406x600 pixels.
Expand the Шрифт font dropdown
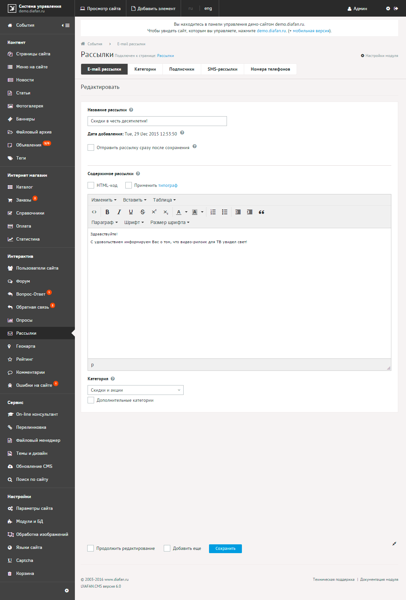(x=134, y=222)
